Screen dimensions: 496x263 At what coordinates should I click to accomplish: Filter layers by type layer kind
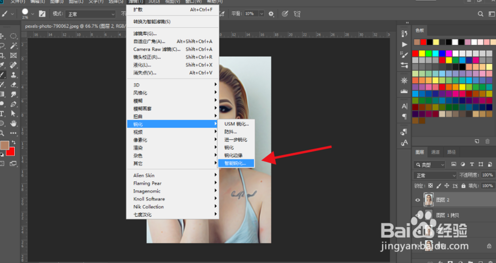click(472, 164)
